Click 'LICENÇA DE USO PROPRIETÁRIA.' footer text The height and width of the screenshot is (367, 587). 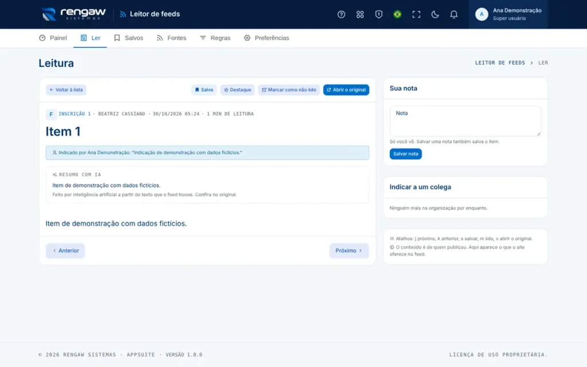498,354
